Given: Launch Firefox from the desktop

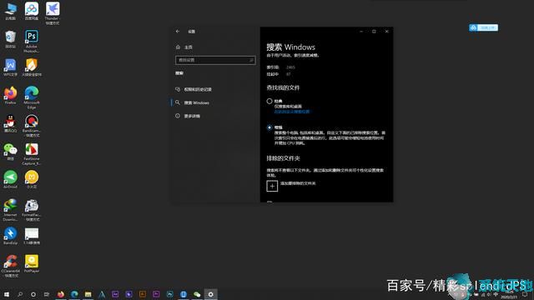Looking at the screenshot, I should click(11, 95).
